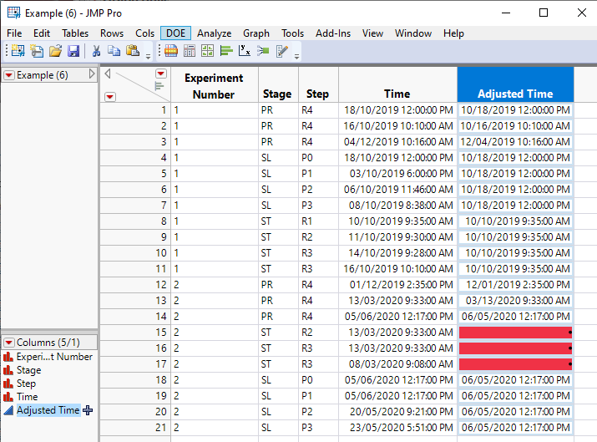Viewport: 597px width, 442px height.
Task: Open Distribution with the four-histogram icon
Action: click(x=208, y=51)
